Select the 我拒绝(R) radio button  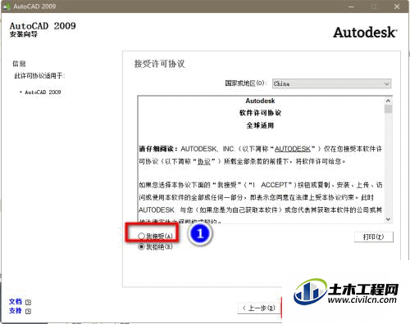141,247
